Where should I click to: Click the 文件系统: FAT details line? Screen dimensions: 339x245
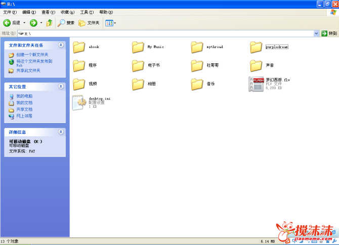pyautogui.click(x=22, y=151)
